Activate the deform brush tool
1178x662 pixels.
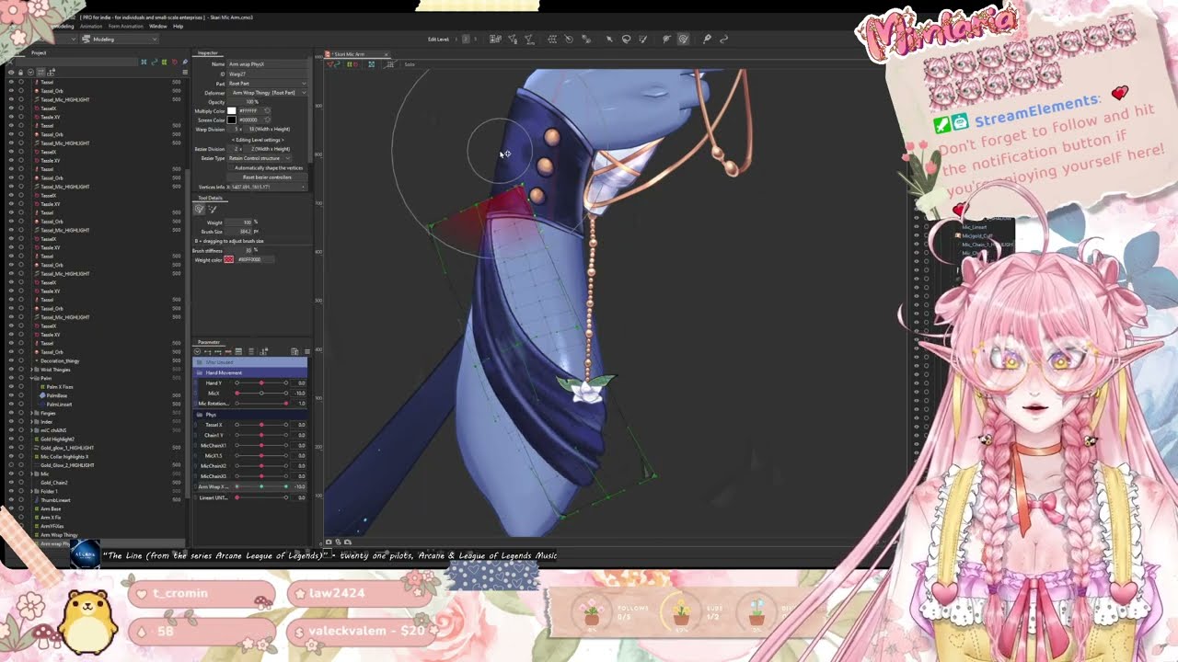[x=667, y=40]
